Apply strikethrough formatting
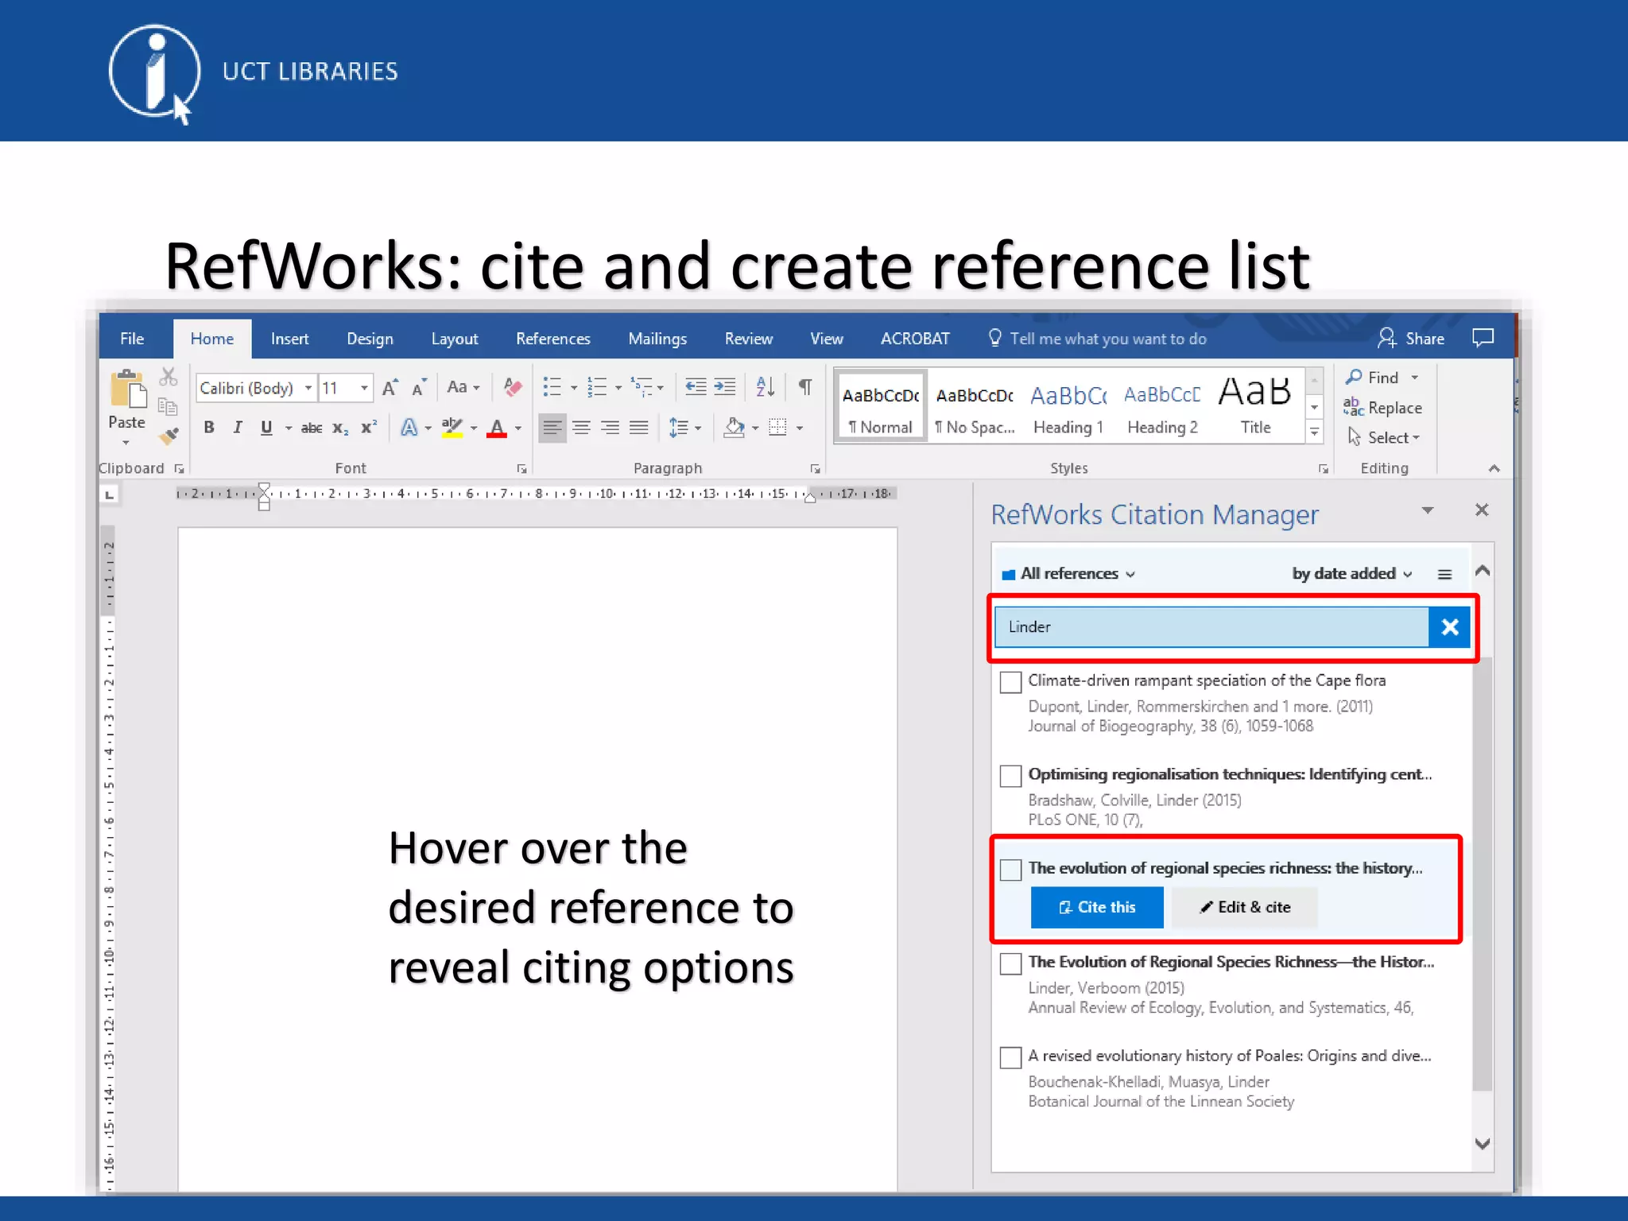Image resolution: width=1628 pixels, height=1221 pixels. [312, 428]
